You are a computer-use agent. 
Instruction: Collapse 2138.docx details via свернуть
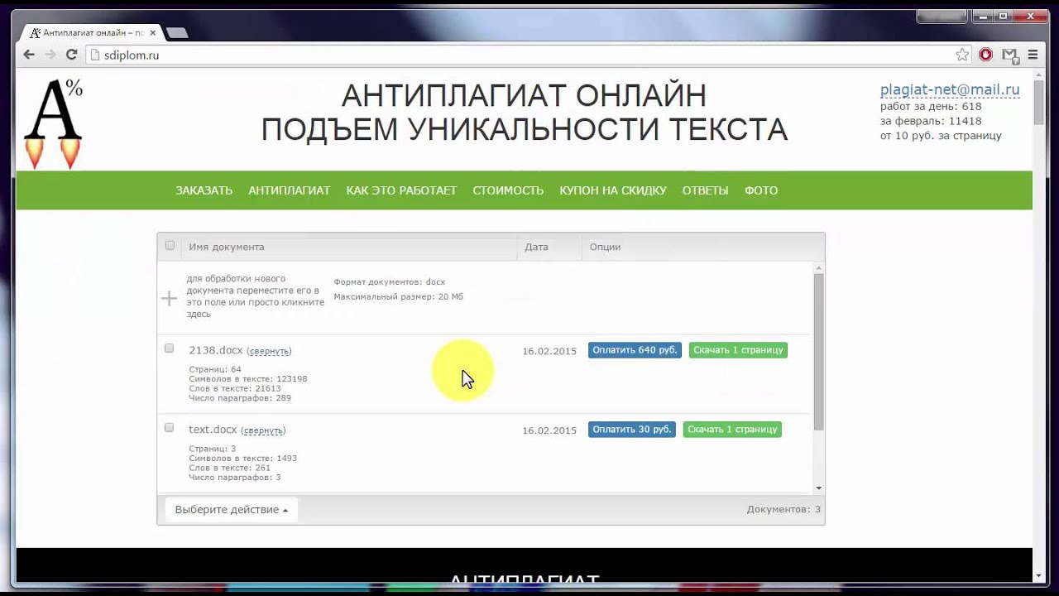pyautogui.click(x=269, y=351)
